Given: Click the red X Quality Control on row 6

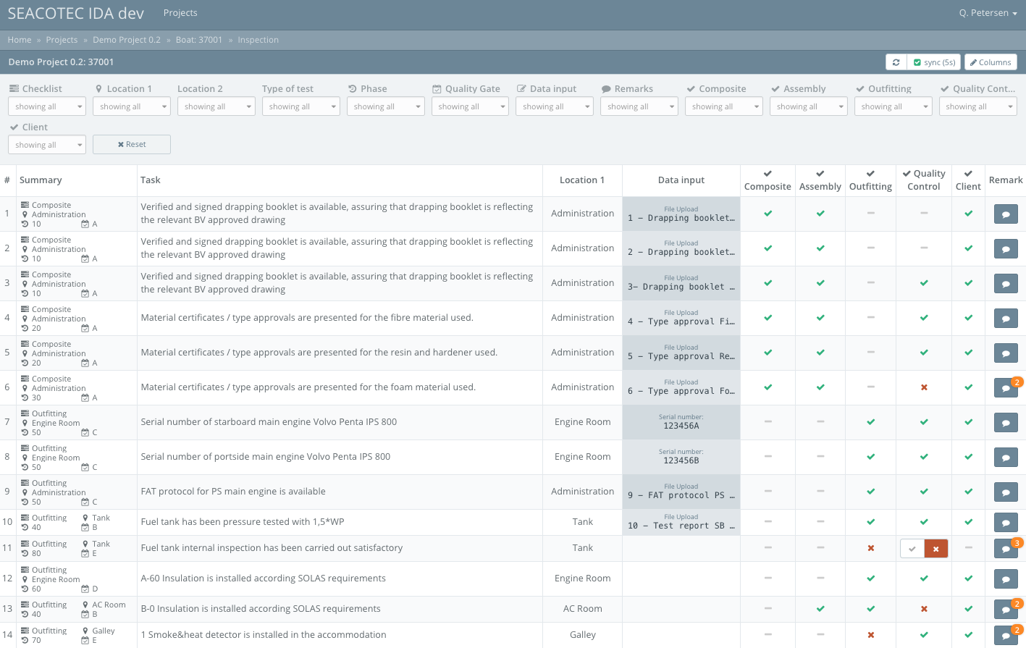Looking at the screenshot, I should click(x=924, y=387).
